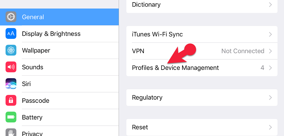Click the Sounds speaker icon
The image size is (284, 136).
point(11,67)
